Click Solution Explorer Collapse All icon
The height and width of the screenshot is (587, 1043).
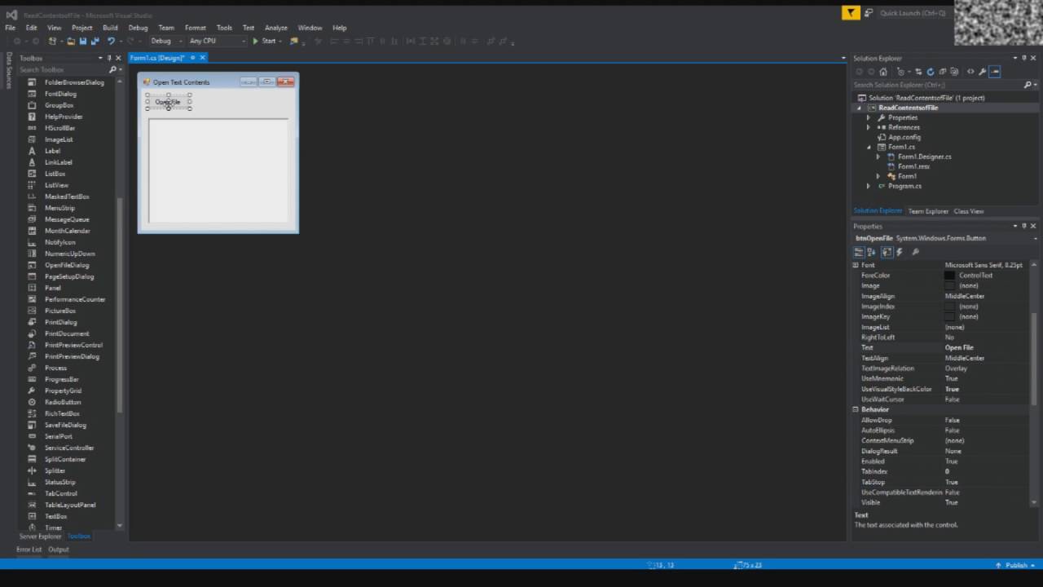tap(943, 72)
